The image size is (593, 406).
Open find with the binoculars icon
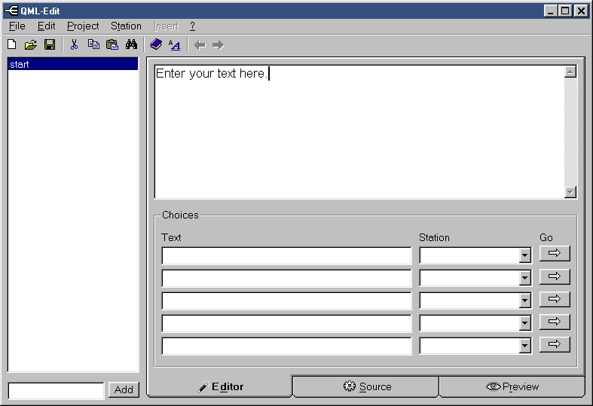coord(131,45)
